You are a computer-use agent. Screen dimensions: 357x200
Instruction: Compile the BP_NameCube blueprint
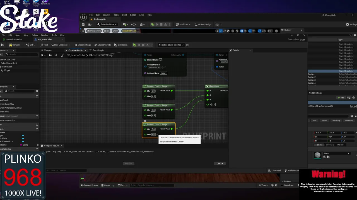tap(14, 45)
